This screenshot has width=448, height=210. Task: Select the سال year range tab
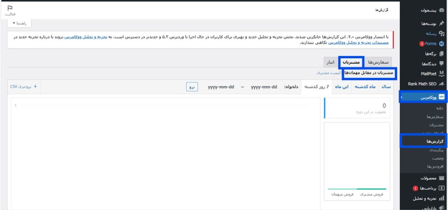pyautogui.click(x=386, y=87)
